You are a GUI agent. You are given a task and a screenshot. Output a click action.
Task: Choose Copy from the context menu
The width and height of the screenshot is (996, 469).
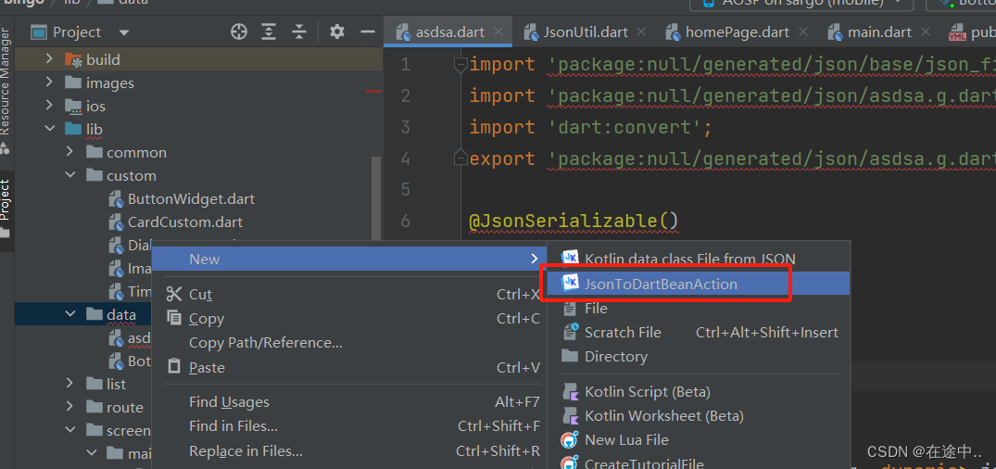point(351,319)
